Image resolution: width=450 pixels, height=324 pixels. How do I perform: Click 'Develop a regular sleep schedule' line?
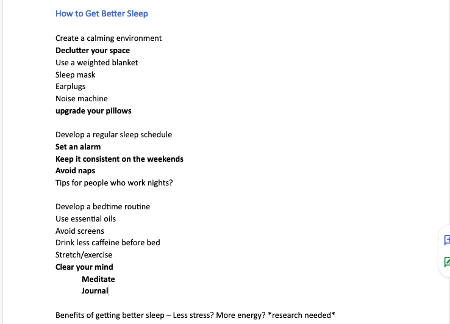coord(113,135)
